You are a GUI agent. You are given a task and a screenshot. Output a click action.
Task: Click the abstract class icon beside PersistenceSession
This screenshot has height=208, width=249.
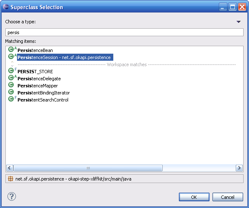tap(11, 57)
